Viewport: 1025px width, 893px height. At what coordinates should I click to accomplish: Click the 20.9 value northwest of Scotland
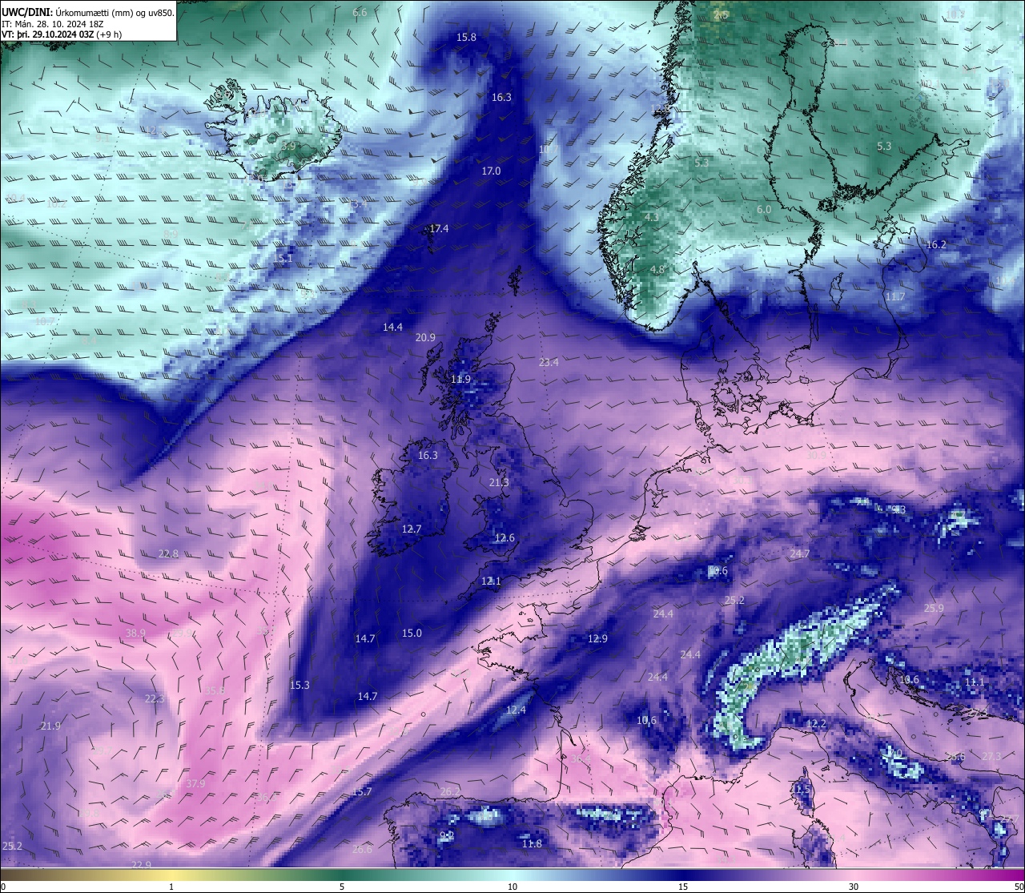pos(425,338)
